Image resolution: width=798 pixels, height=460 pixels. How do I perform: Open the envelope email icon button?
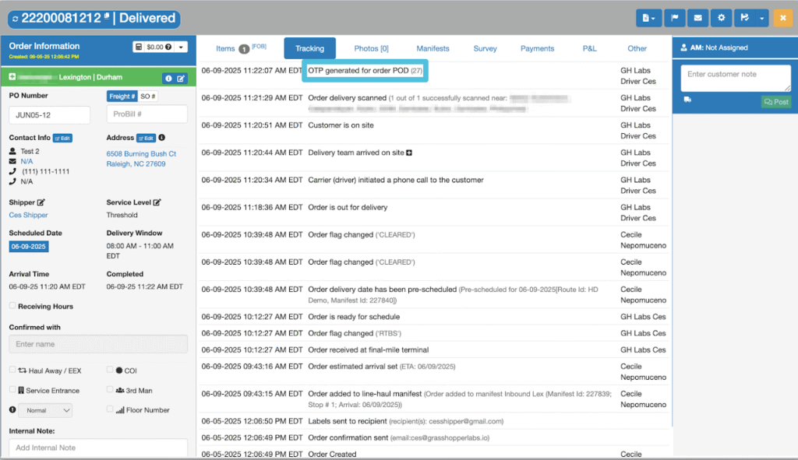(x=697, y=18)
